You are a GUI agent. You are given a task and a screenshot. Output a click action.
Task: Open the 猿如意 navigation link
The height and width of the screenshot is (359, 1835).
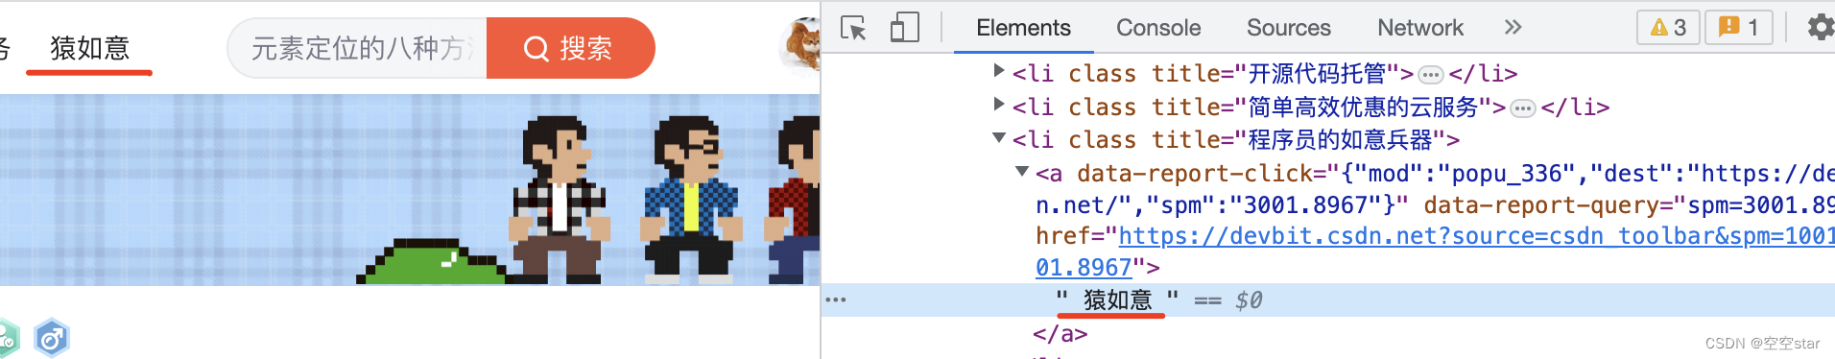(89, 48)
